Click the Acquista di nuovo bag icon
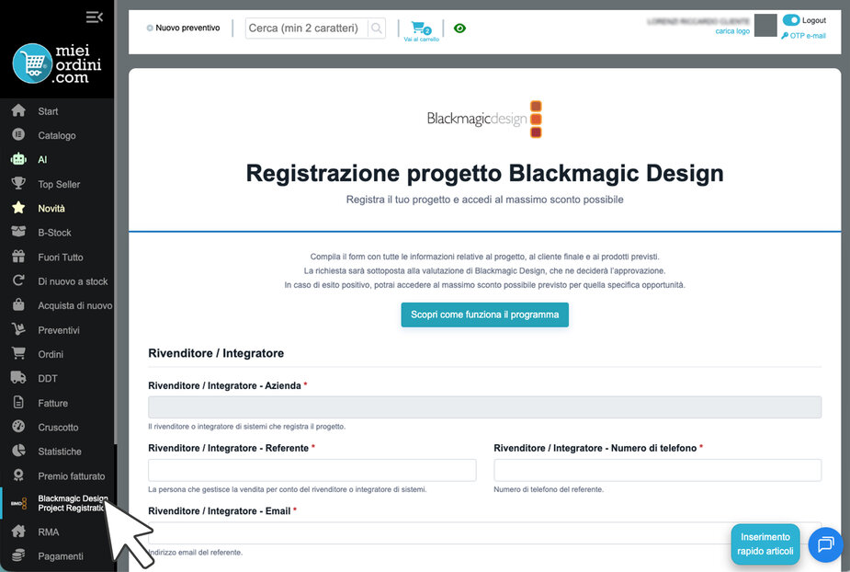Screen dimensions: 850x572 (18, 305)
